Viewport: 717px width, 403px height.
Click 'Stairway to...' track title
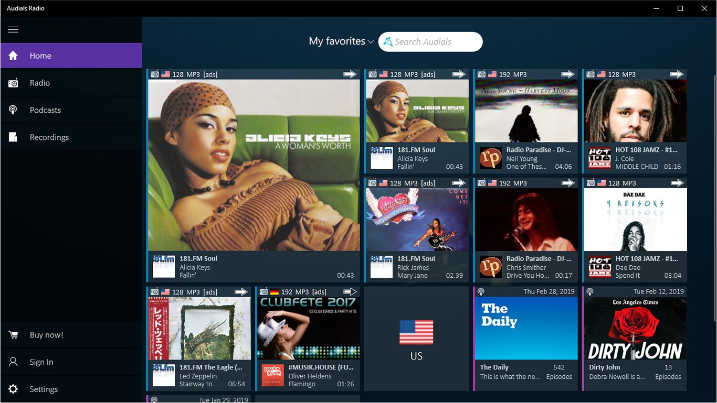[x=198, y=384]
